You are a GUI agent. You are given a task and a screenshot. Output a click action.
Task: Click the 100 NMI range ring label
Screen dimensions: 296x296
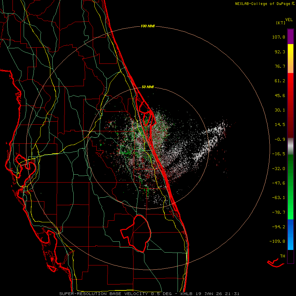tap(148, 26)
